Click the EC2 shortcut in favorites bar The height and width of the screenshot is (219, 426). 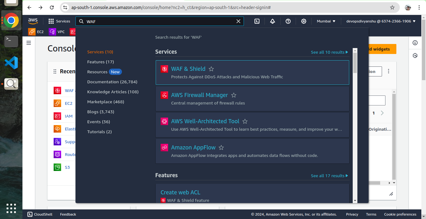36,32
